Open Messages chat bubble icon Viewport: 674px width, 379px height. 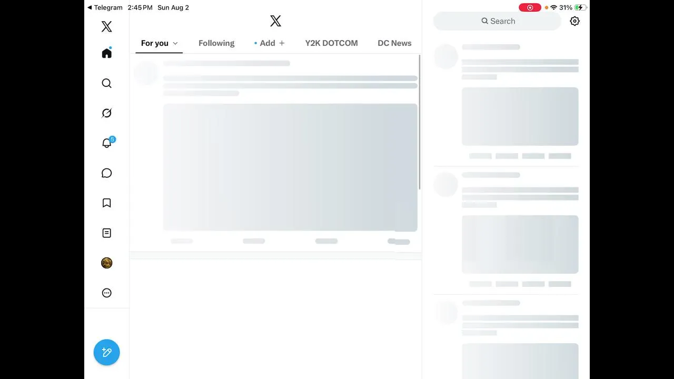106,173
